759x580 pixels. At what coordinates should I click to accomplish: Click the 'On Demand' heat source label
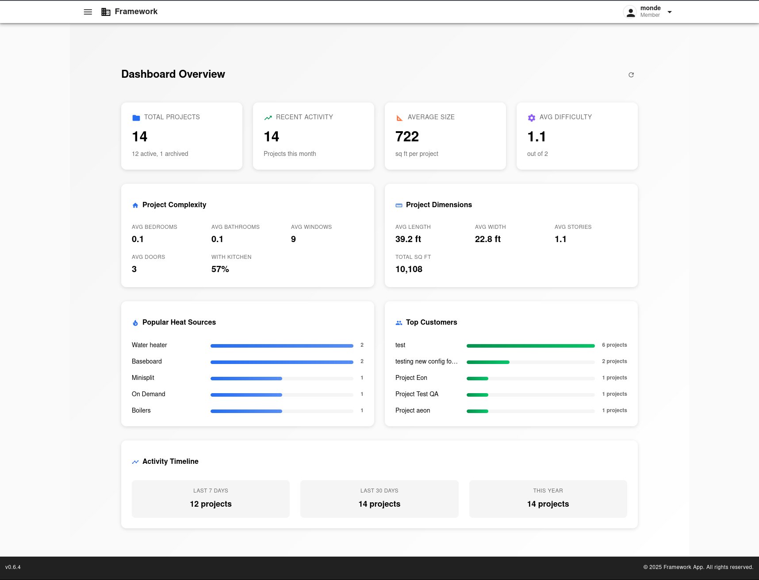point(149,394)
